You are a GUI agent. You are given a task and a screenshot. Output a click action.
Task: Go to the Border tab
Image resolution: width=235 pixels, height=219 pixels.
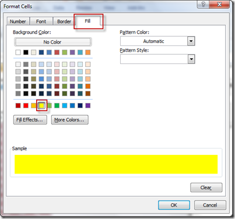click(64, 22)
